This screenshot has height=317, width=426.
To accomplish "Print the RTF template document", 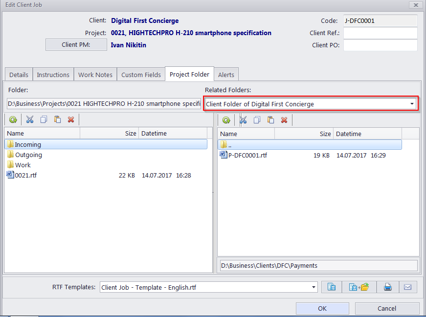I will [388, 287].
